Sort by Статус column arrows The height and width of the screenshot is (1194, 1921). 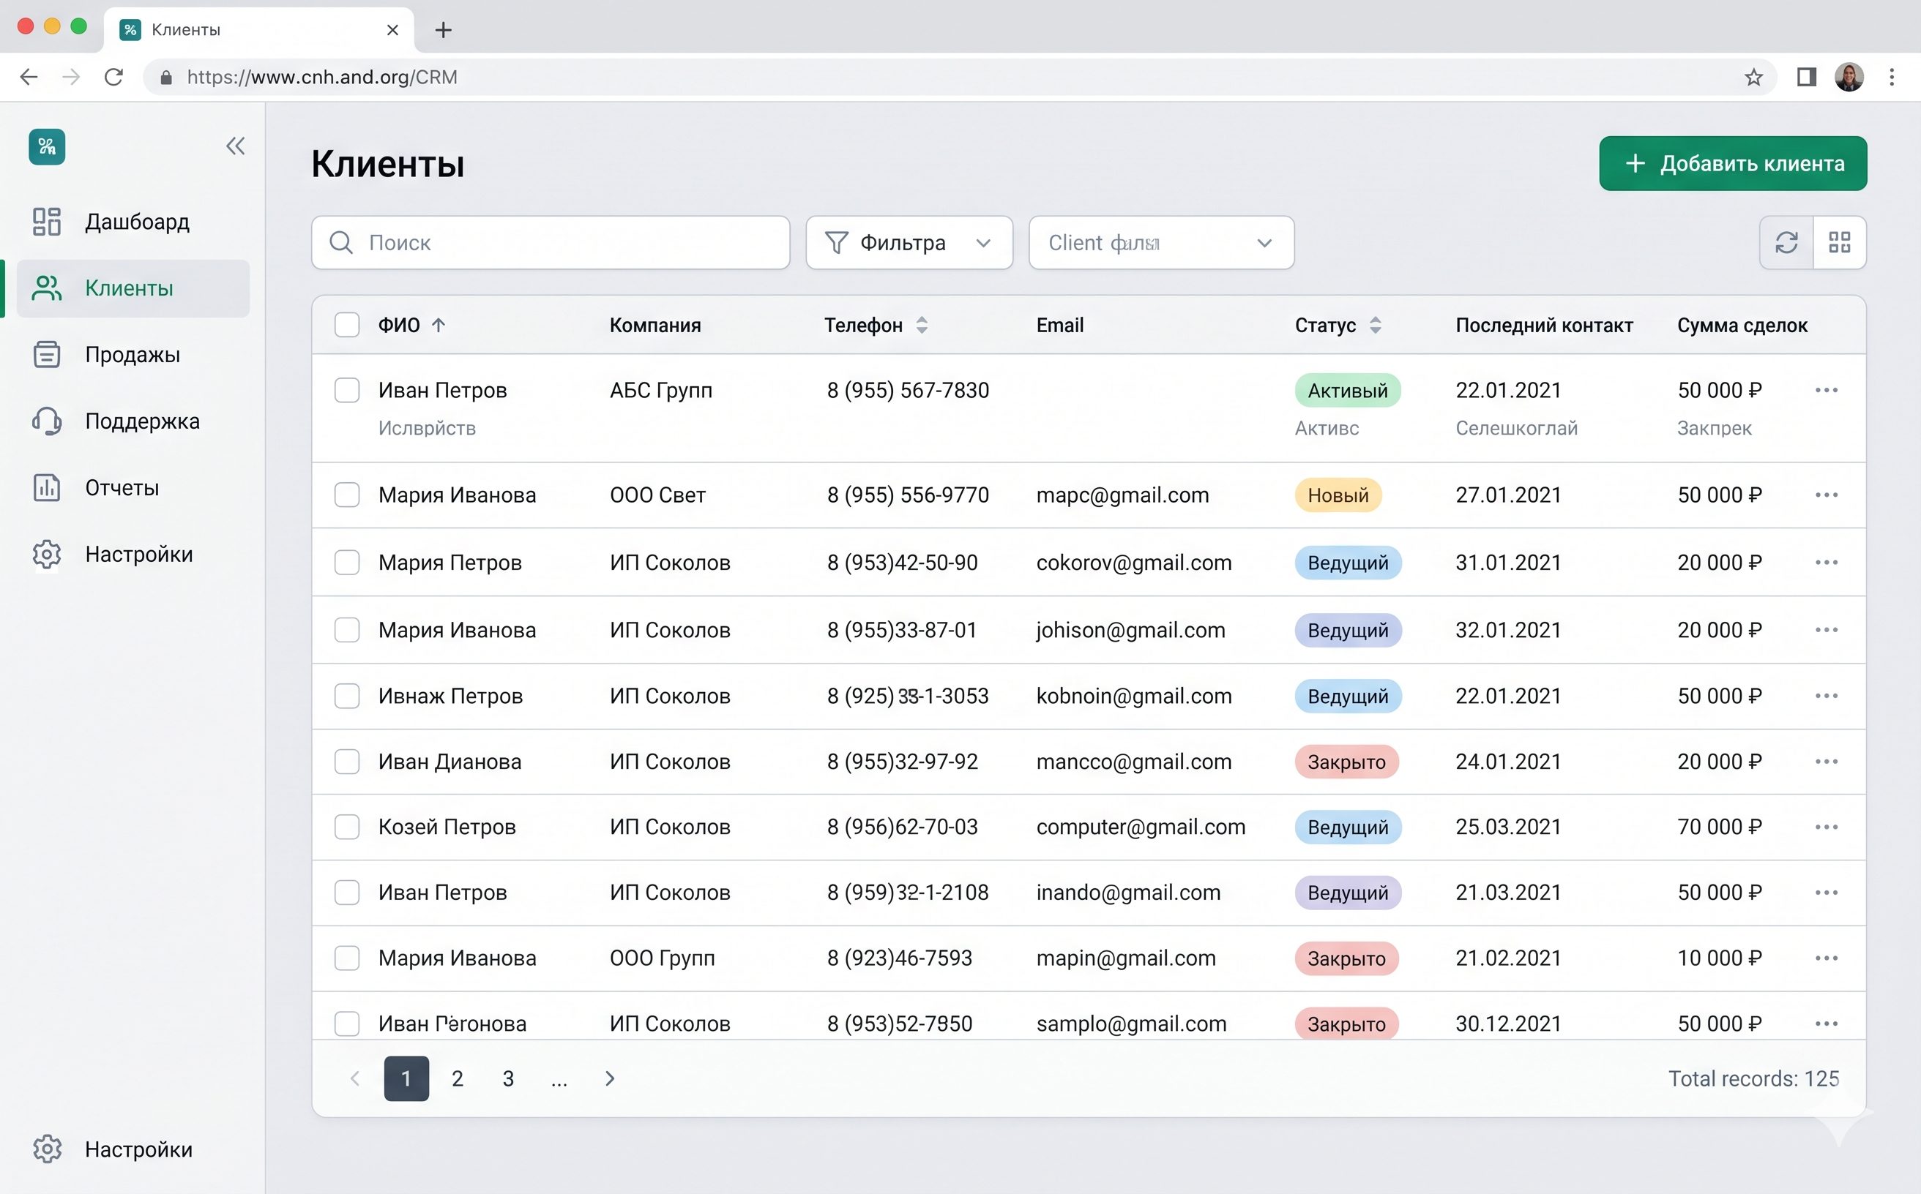click(x=1376, y=325)
